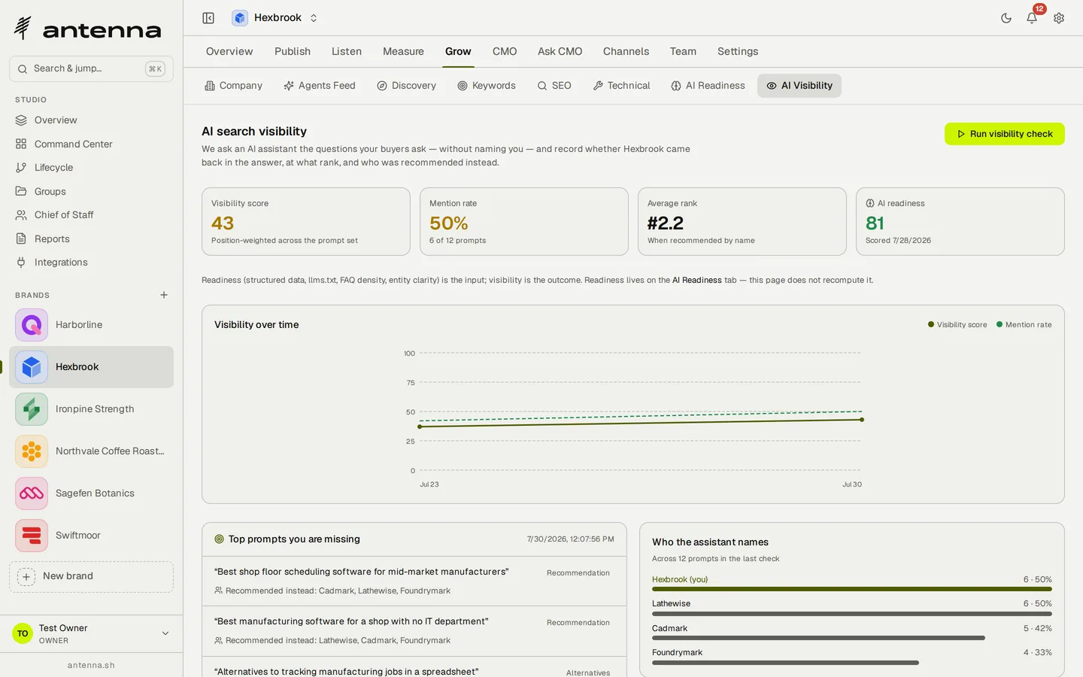
Task: Open the Keywords sub-tab
Action: tap(487, 86)
